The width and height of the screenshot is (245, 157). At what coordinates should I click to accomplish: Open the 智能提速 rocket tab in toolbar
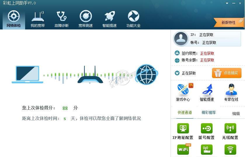click(110, 19)
